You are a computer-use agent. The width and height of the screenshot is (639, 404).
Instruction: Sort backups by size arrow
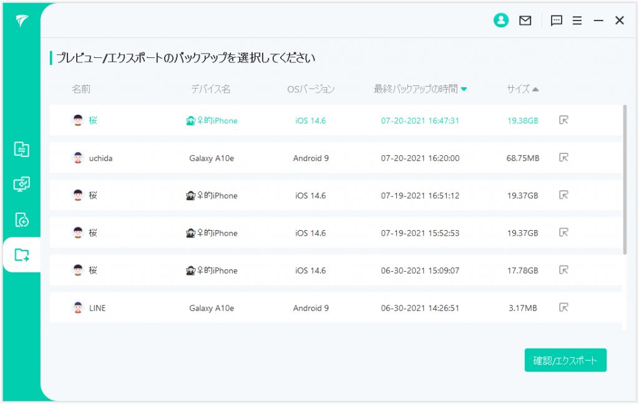point(535,89)
